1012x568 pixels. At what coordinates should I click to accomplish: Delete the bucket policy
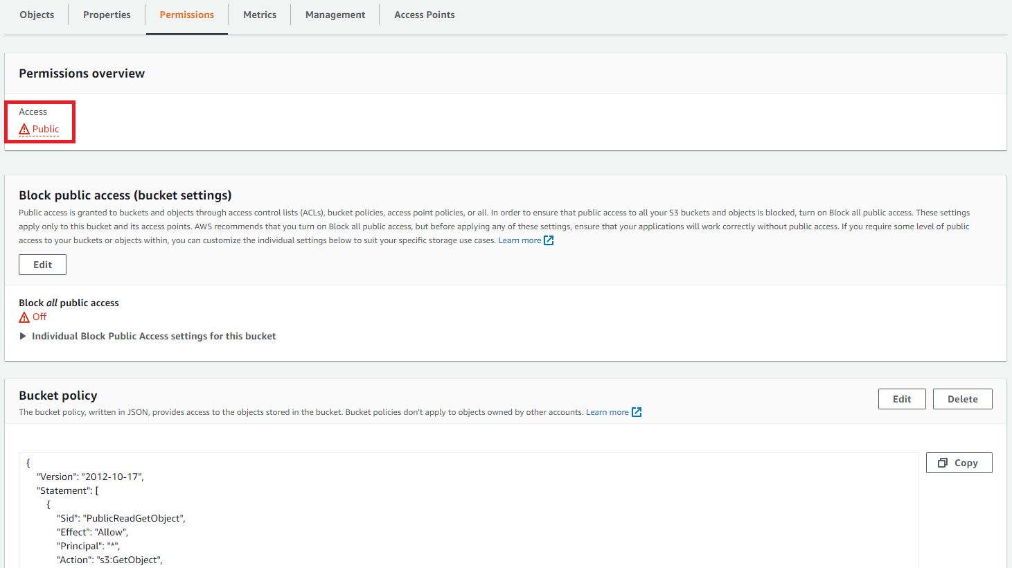point(962,398)
